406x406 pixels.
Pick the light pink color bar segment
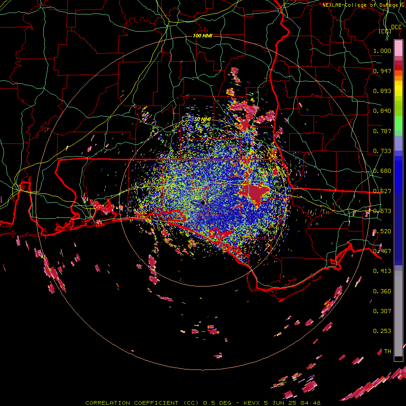(x=398, y=48)
